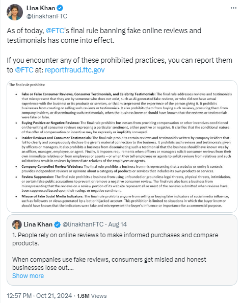Click the Lina Khan display name at top
Image resolution: width=242 pixels, height=303 pixels.
click(41, 8)
